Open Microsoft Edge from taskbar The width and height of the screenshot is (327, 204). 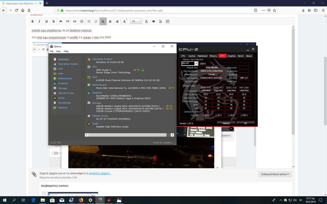click(x=33, y=200)
